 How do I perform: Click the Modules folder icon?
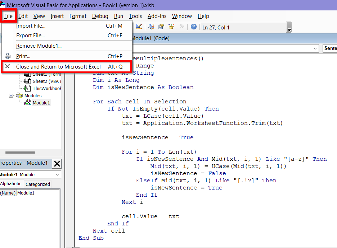[19, 95]
